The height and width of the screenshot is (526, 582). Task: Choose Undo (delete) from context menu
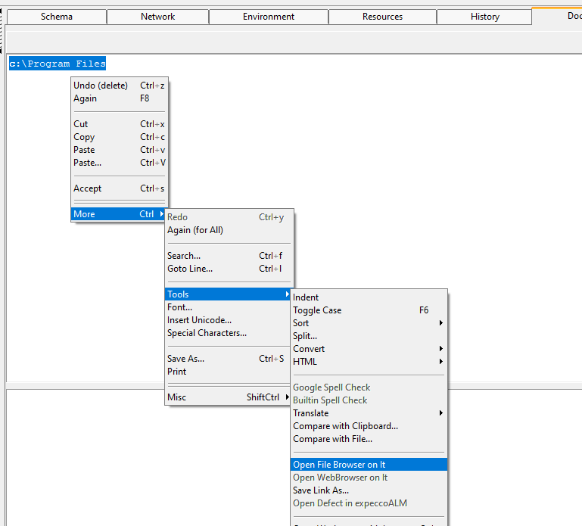[x=101, y=86]
